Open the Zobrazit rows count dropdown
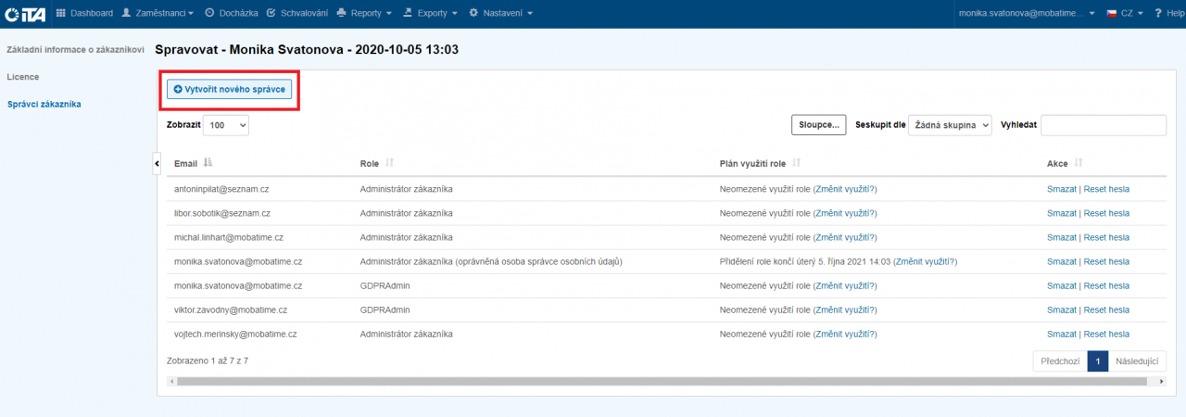The width and height of the screenshot is (1186, 417). point(226,124)
